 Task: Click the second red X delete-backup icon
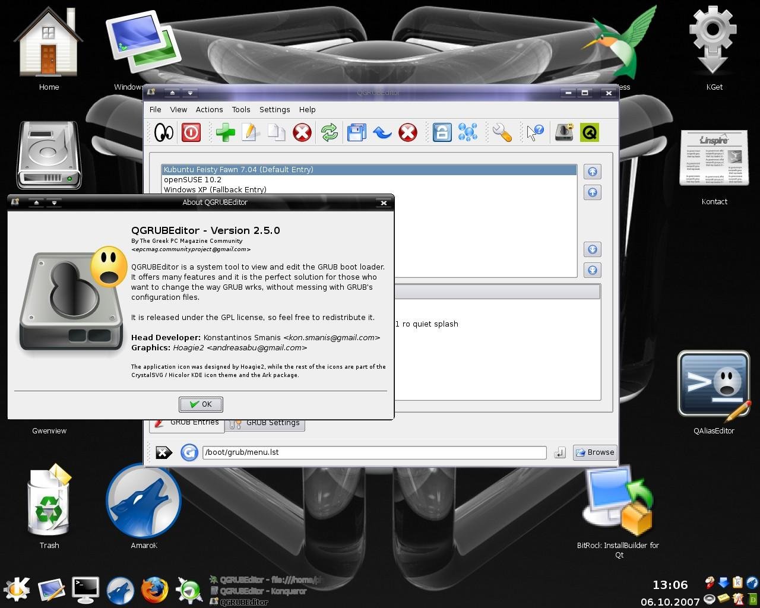[x=408, y=132]
